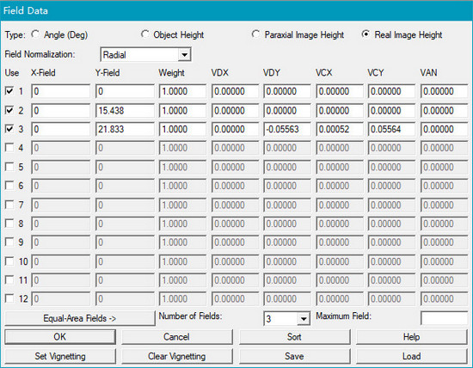
Task: Confirm with the OK button
Action: tap(60, 337)
